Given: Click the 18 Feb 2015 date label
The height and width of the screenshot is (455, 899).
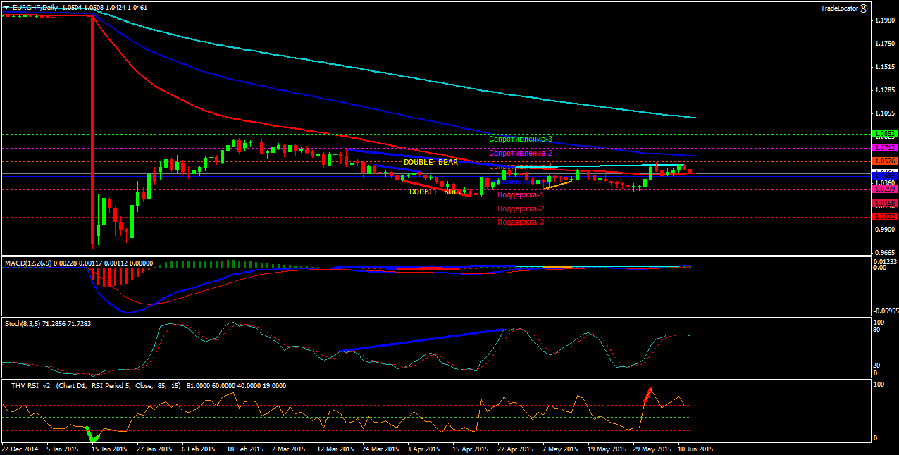Looking at the screenshot, I should [244, 449].
